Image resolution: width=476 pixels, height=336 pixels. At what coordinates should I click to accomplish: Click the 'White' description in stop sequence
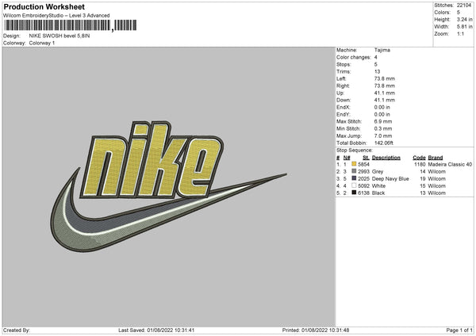point(378,186)
